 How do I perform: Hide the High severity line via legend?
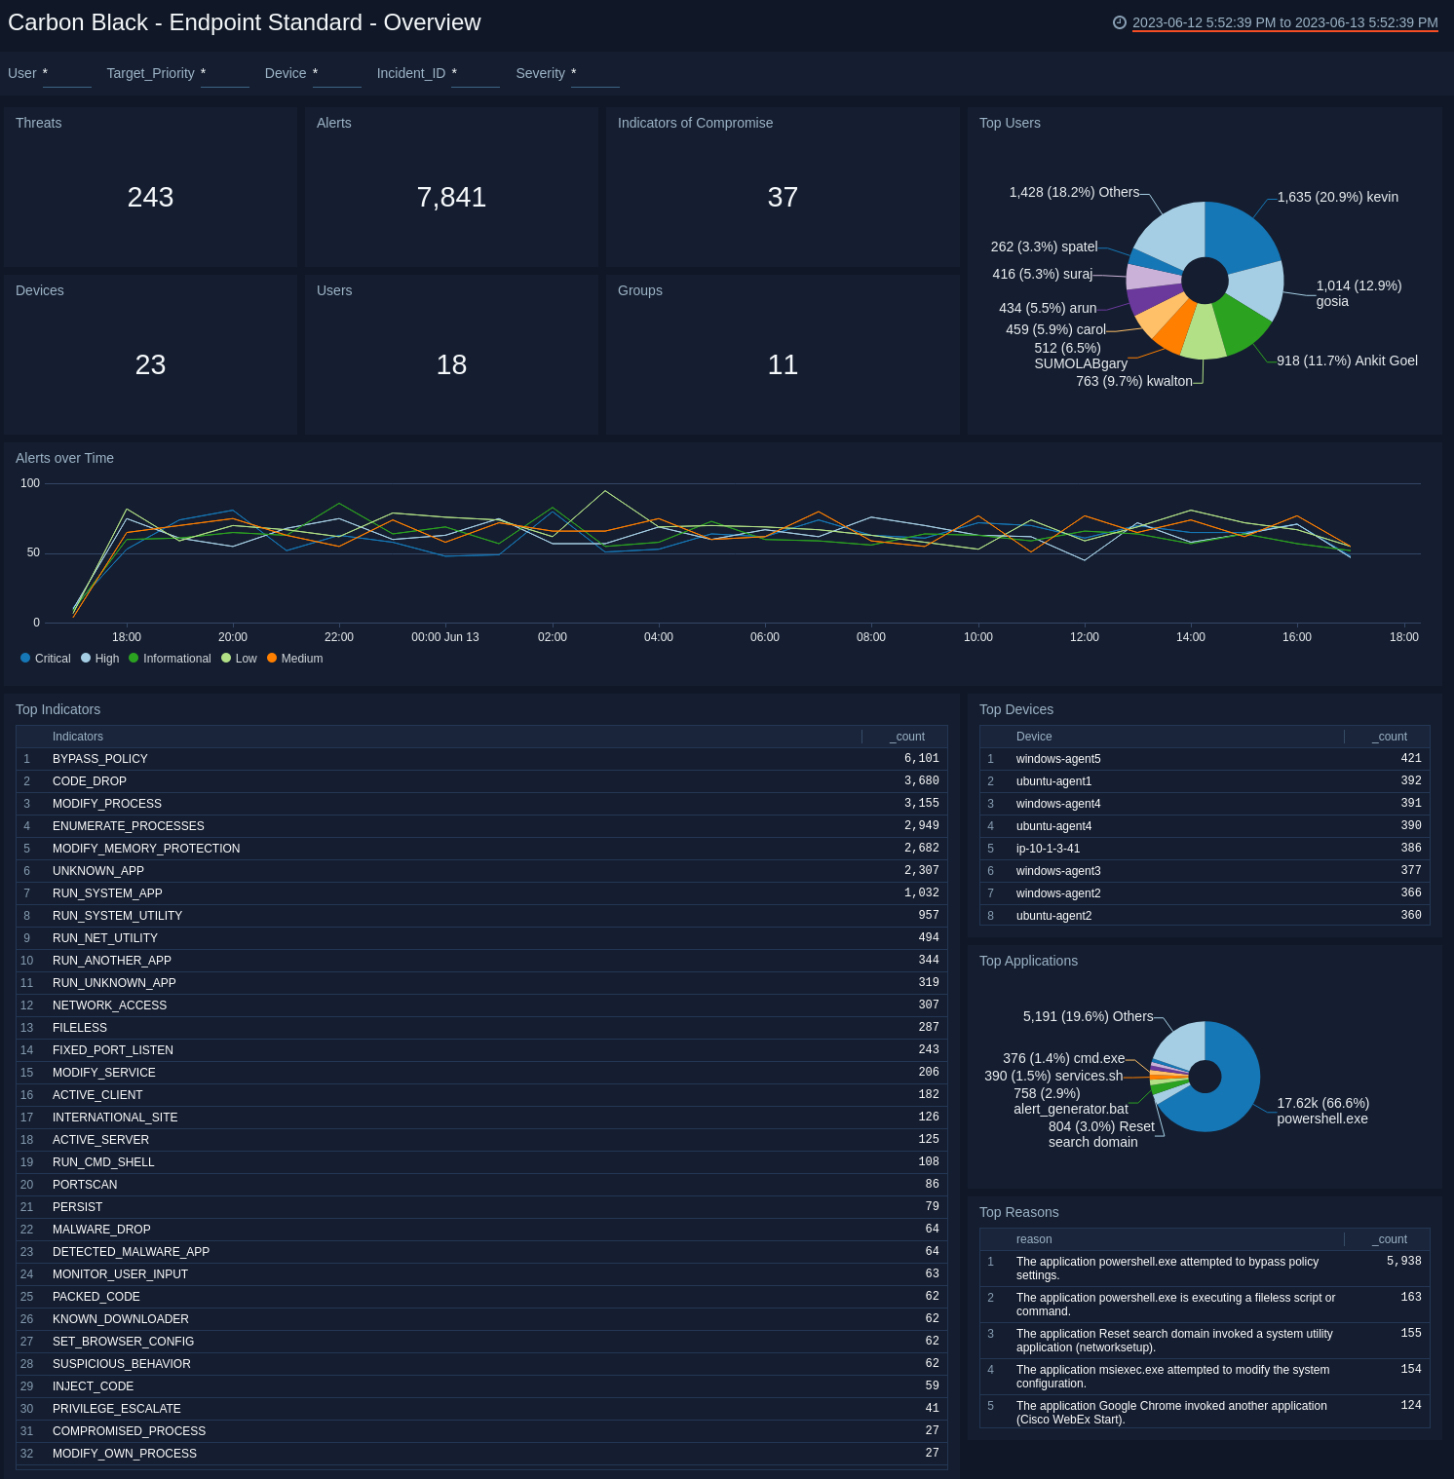click(98, 658)
